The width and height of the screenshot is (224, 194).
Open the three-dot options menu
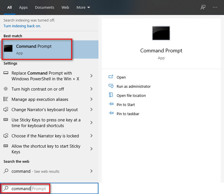(215, 7)
